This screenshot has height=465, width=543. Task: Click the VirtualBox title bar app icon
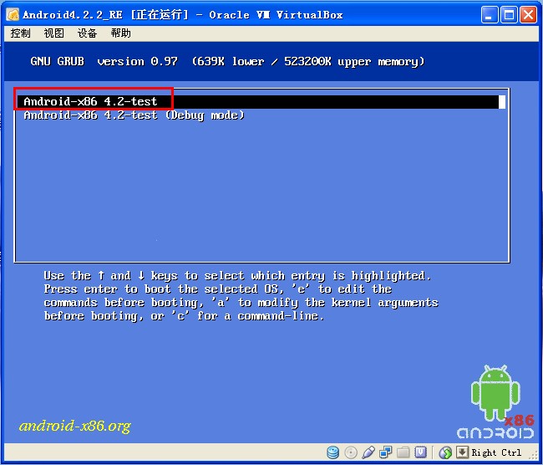point(13,14)
